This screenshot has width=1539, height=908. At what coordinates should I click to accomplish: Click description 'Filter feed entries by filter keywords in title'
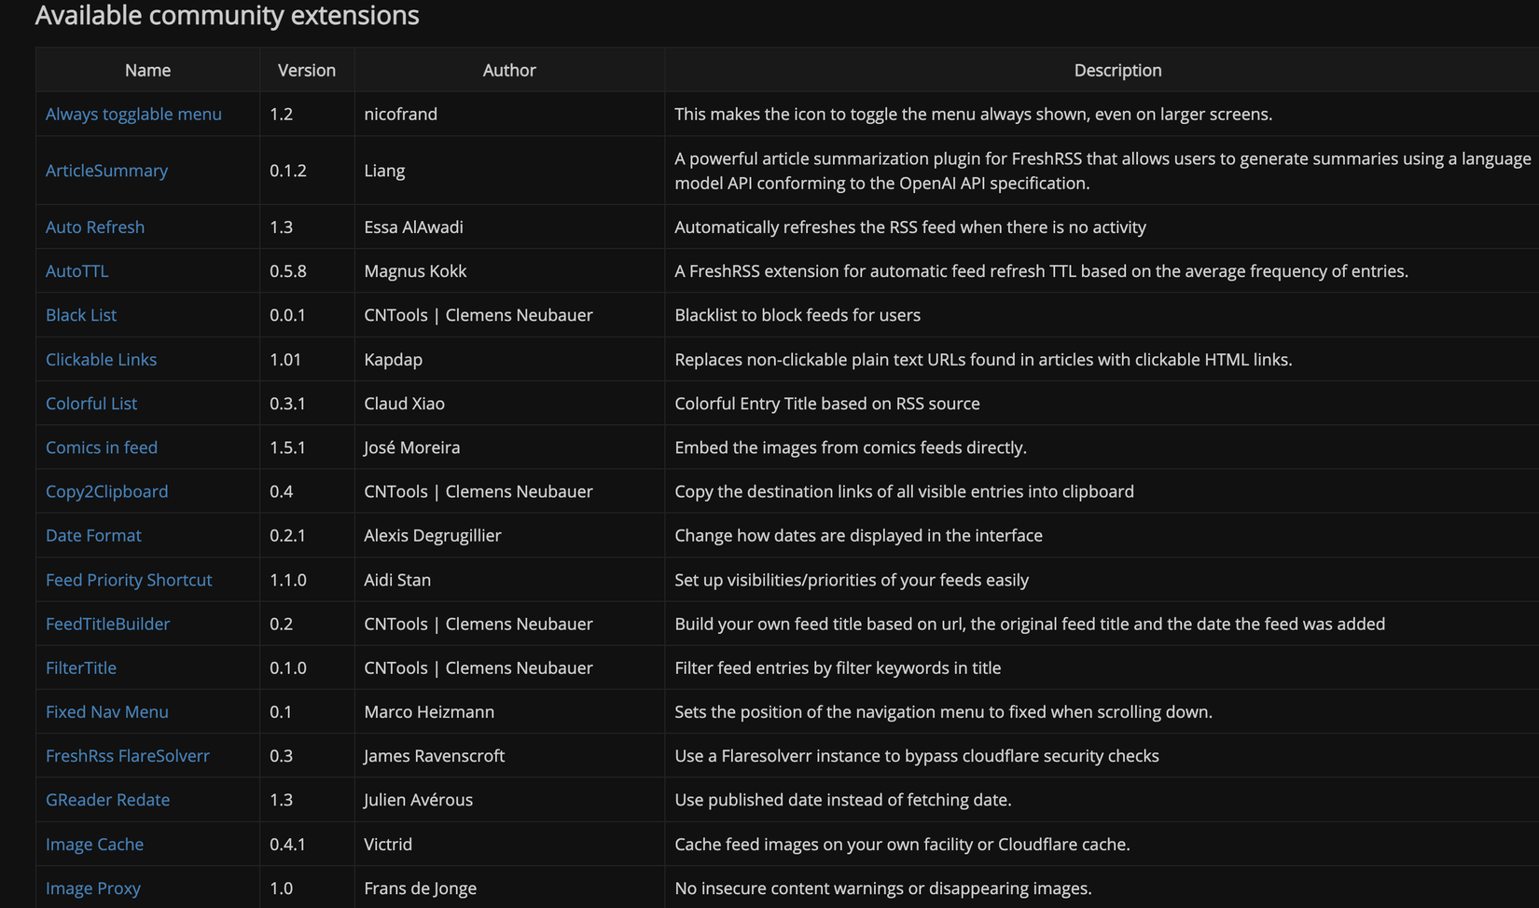coord(838,667)
